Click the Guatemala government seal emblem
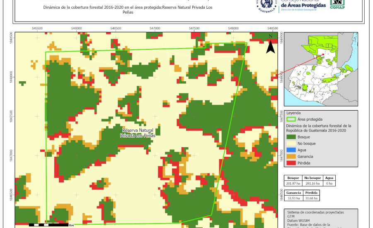The image size is (373, 228). click(x=269, y=5)
